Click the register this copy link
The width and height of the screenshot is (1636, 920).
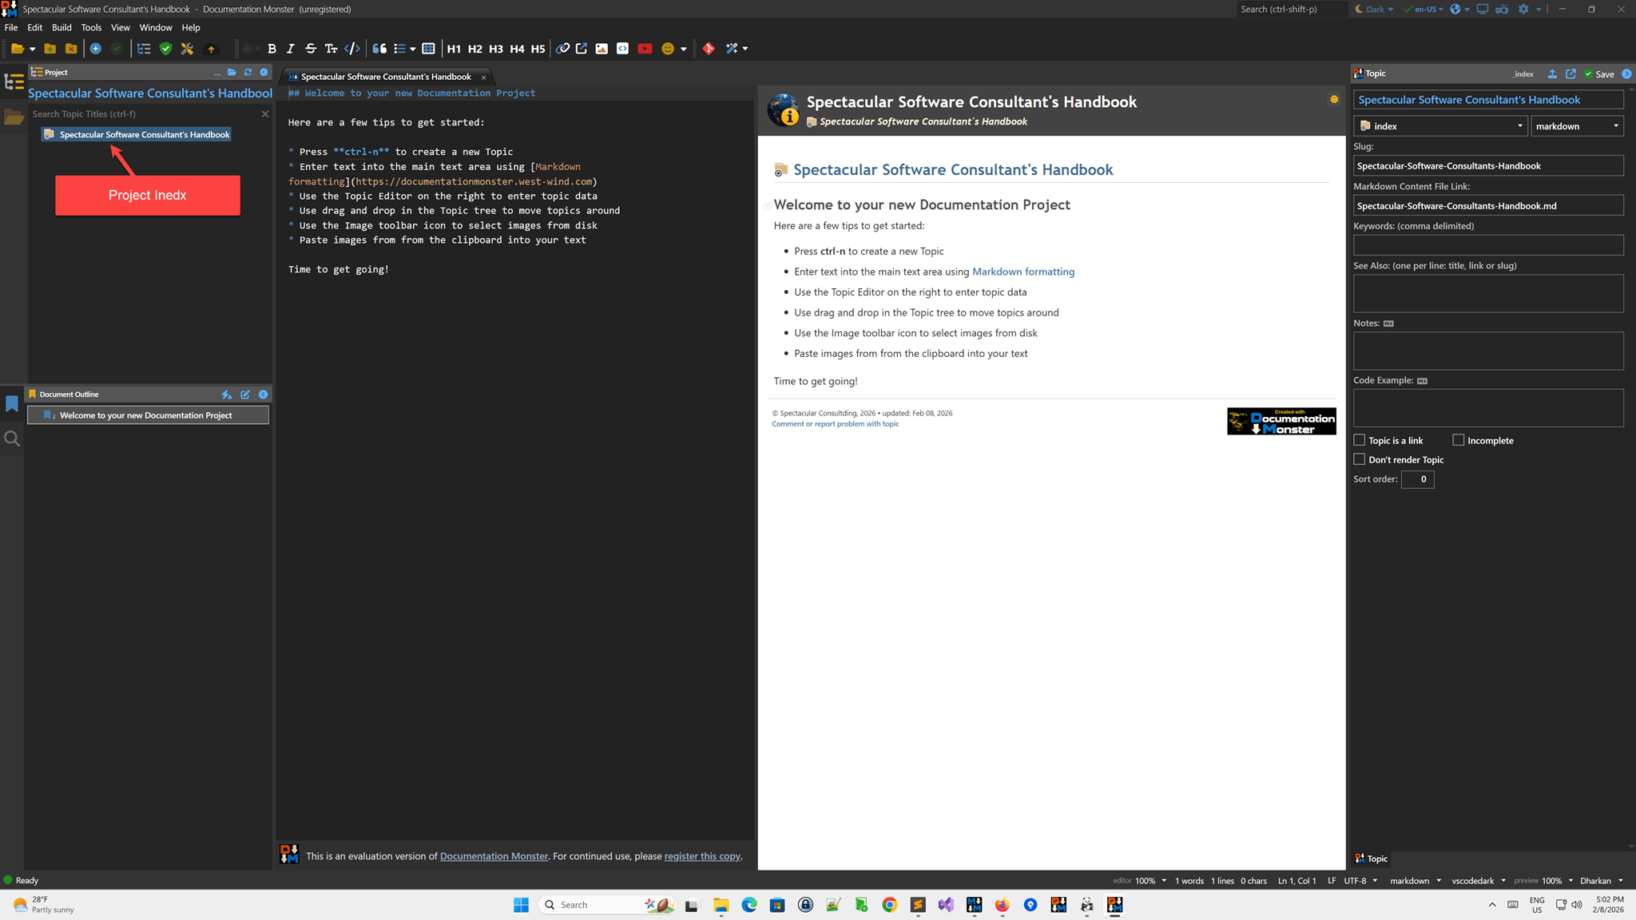click(x=701, y=856)
